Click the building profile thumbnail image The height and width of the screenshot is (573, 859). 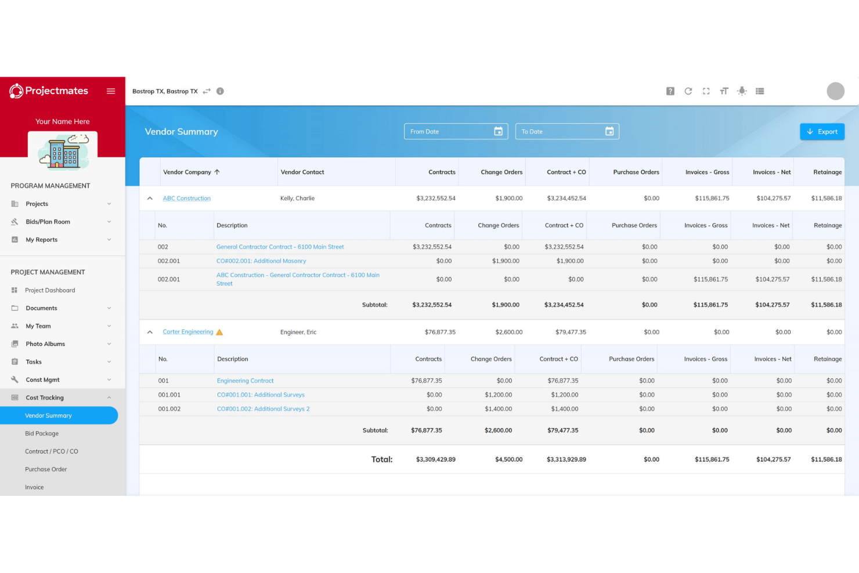63,151
